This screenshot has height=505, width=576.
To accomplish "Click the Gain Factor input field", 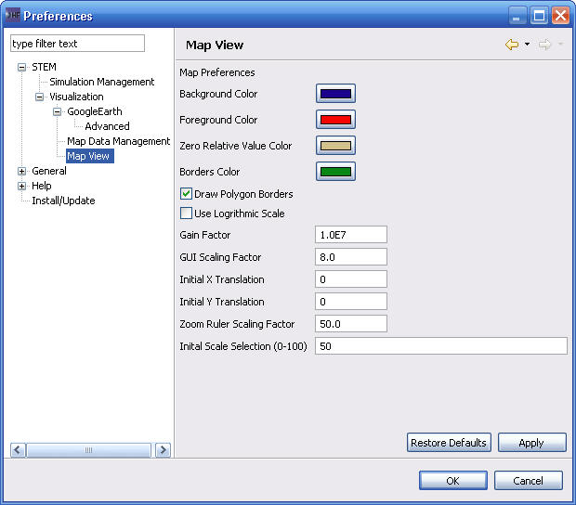I will 351,235.
